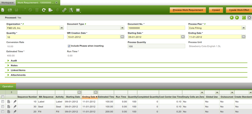This screenshot has width=252, height=114.
Task: Click the refresh toolbar icon
Action: click(x=44, y=10)
